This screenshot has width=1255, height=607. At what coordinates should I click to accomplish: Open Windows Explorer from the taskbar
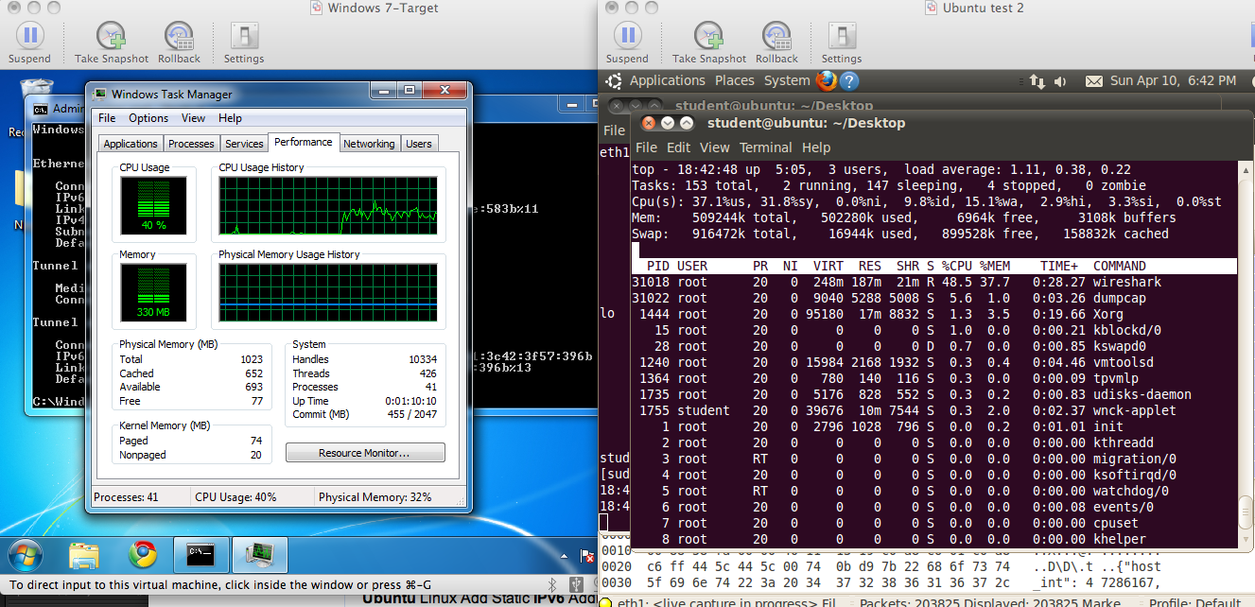pyautogui.click(x=84, y=553)
